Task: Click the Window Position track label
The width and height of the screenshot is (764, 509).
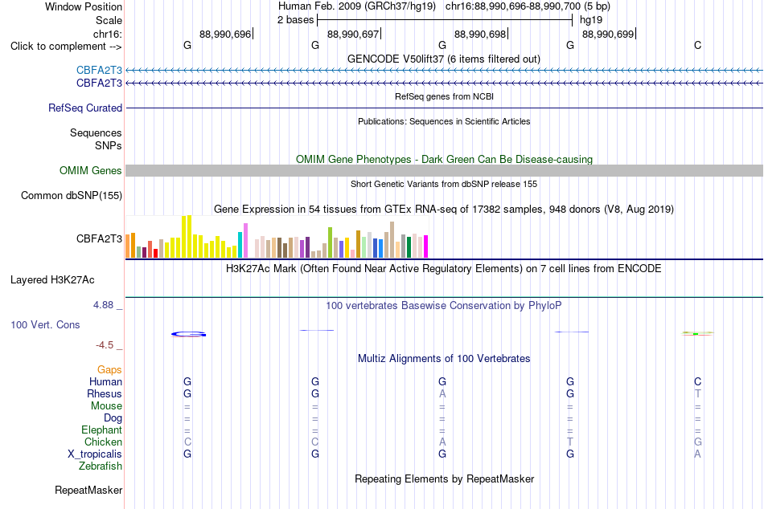Action: click(x=84, y=6)
